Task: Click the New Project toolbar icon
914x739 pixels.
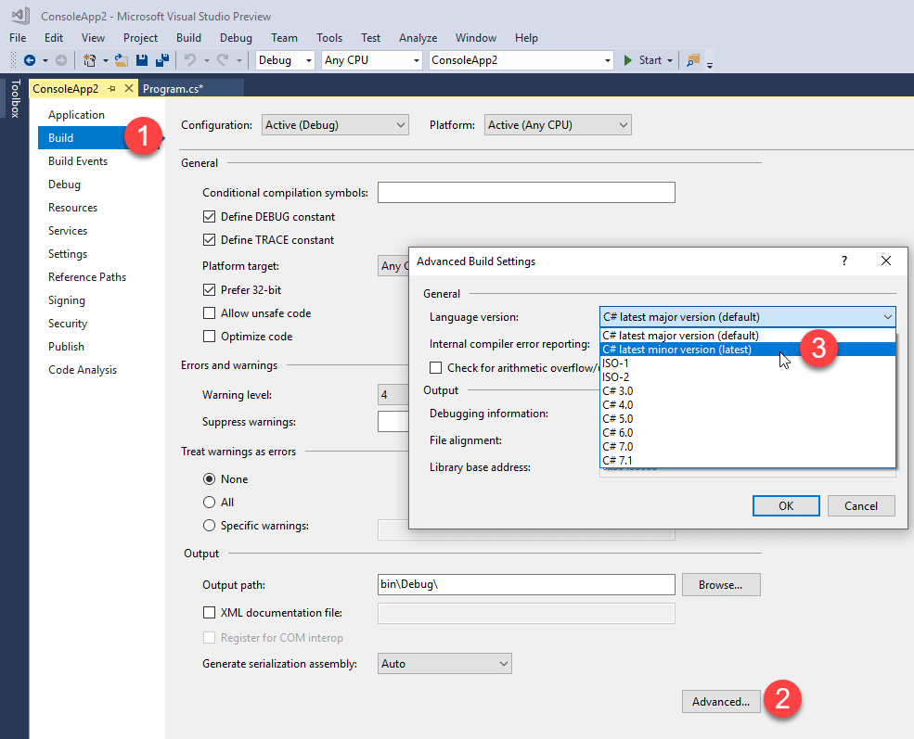Action: click(x=89, y=60)
